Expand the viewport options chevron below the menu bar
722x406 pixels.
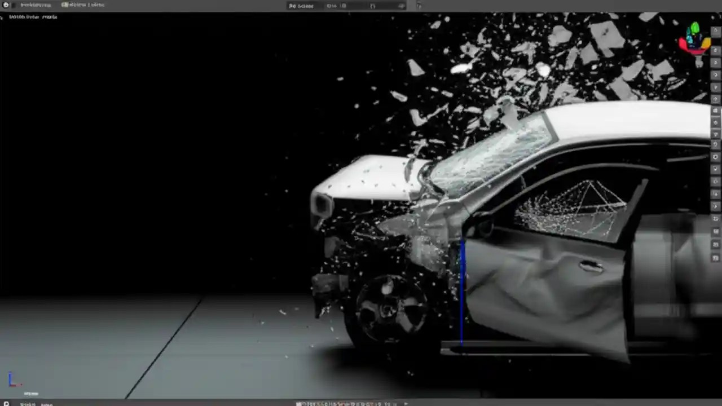pyautogui.click(x=2, y=16)
